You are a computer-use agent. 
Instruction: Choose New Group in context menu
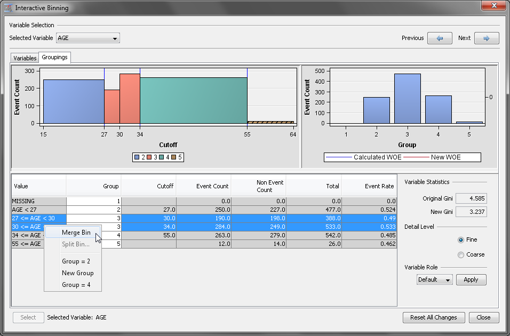click(77, 273)
